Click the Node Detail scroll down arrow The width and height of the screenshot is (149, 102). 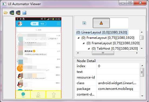click(x=142, y=96)
